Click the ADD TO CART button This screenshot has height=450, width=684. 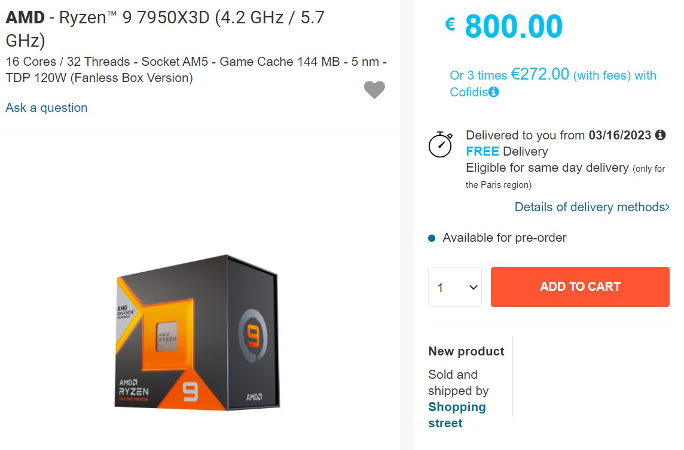[x=579, y=287]
